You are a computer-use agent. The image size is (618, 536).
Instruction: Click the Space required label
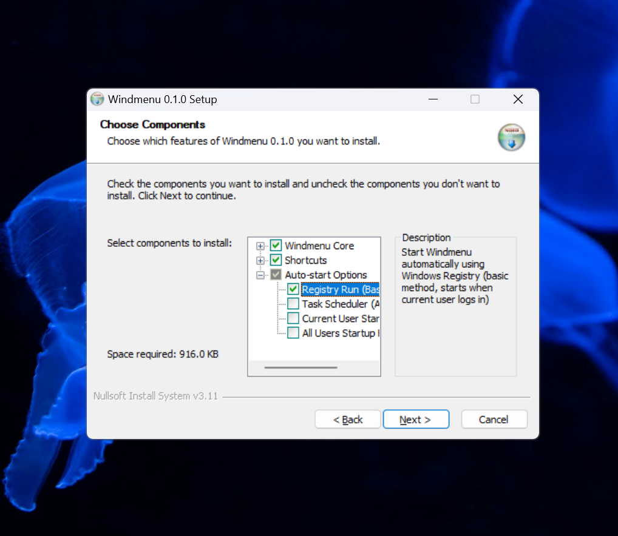pyautogui.click(x=162, y=354)
